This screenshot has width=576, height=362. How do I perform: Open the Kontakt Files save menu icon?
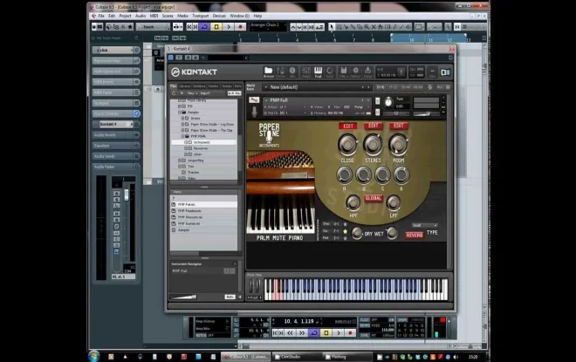(x=343, y=72)
